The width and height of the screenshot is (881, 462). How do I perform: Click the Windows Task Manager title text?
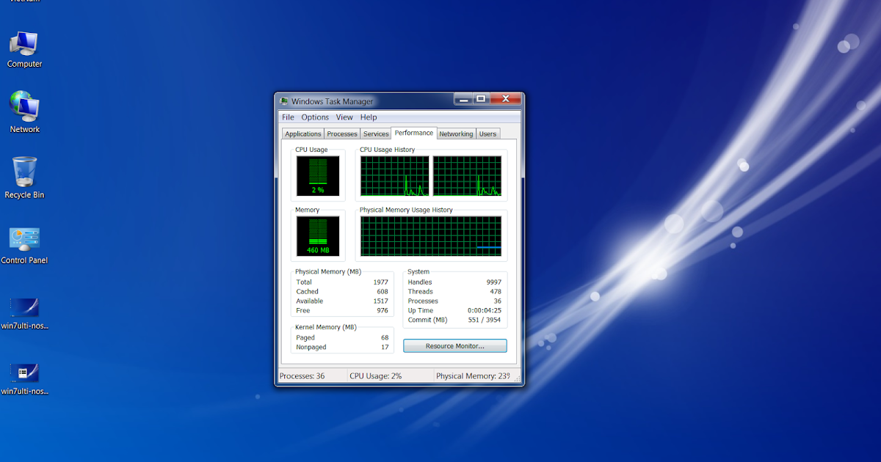tap(332, 102)
